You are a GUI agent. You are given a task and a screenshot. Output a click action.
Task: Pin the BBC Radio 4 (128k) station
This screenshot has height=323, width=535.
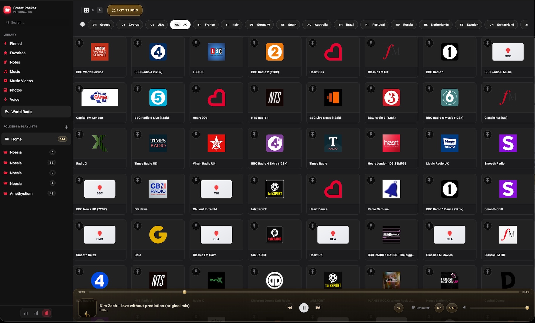(138, 43)
